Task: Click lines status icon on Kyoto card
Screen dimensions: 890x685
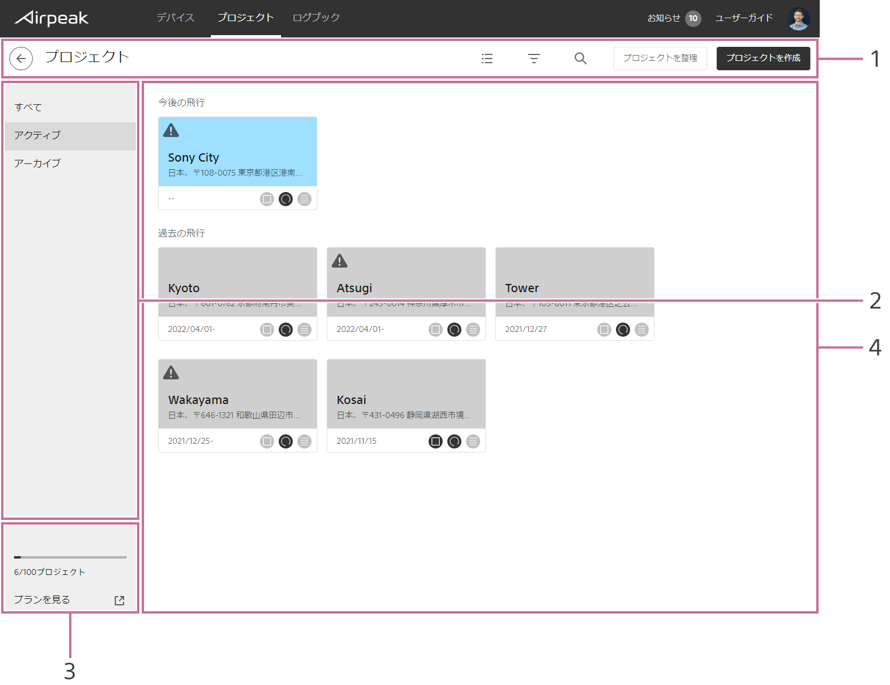Action: point(304,330)
